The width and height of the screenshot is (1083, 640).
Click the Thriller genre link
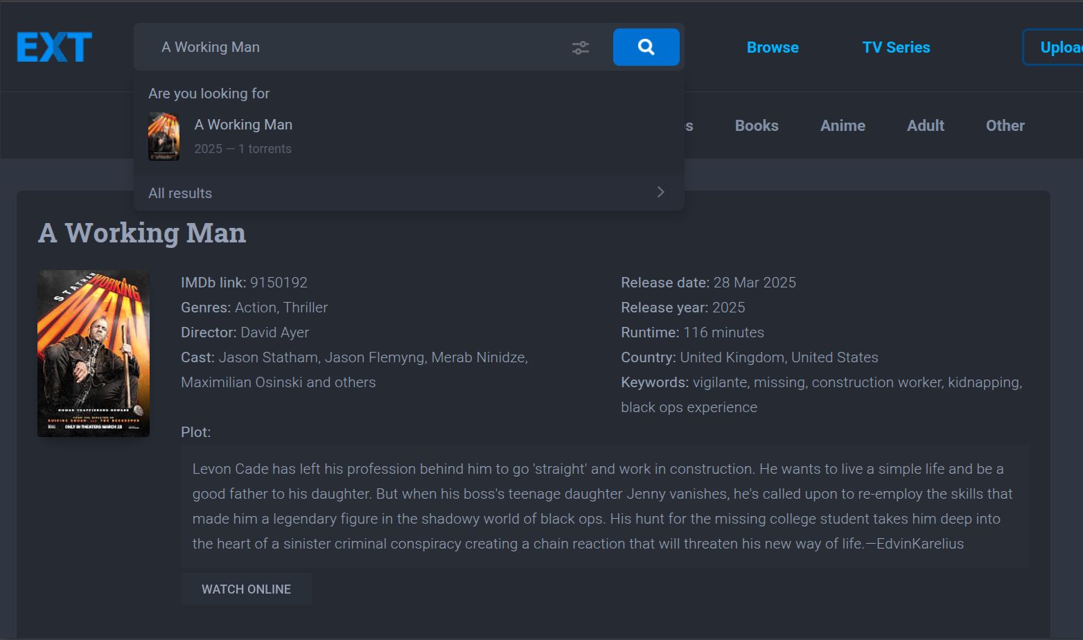coord(306,308)
